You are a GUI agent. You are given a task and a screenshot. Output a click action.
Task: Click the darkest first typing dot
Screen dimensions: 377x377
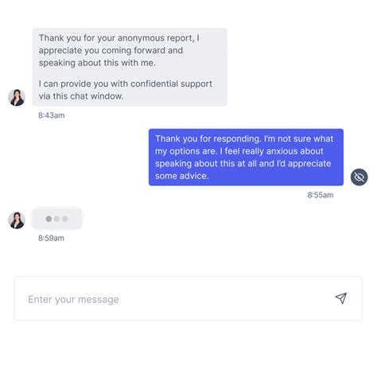point(49,219)
